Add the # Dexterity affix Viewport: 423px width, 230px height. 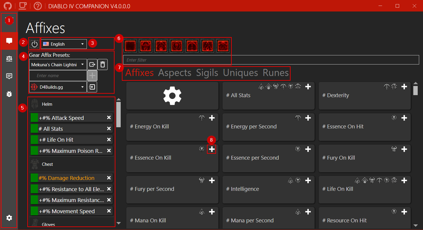click(404, 87)
